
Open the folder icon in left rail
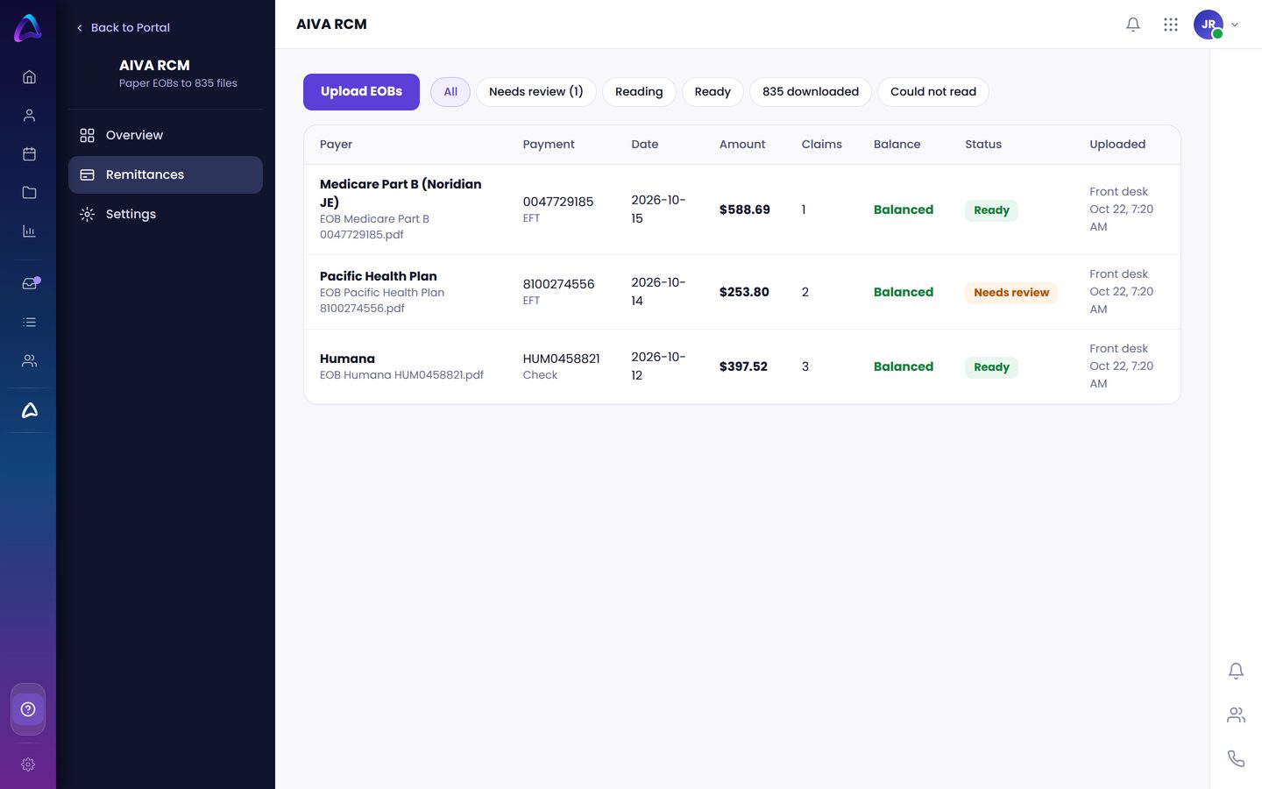click(29, 193)
